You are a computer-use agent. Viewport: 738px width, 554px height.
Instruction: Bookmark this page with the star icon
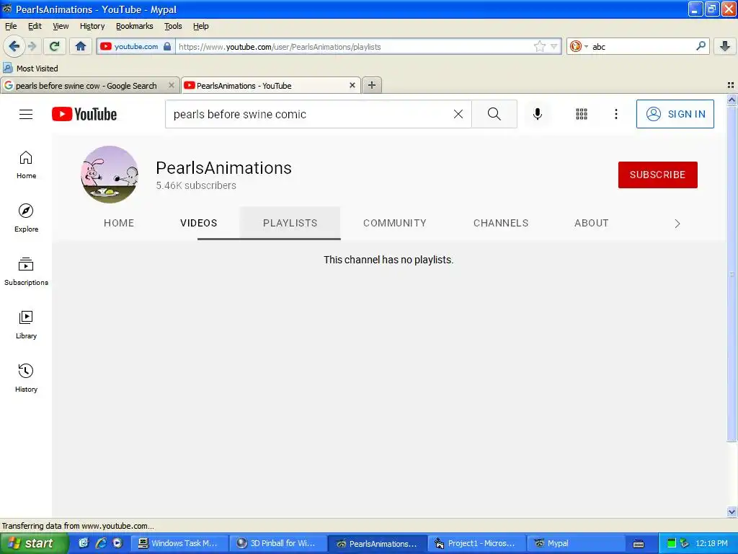pyautogui.click(x=539, y=46)
